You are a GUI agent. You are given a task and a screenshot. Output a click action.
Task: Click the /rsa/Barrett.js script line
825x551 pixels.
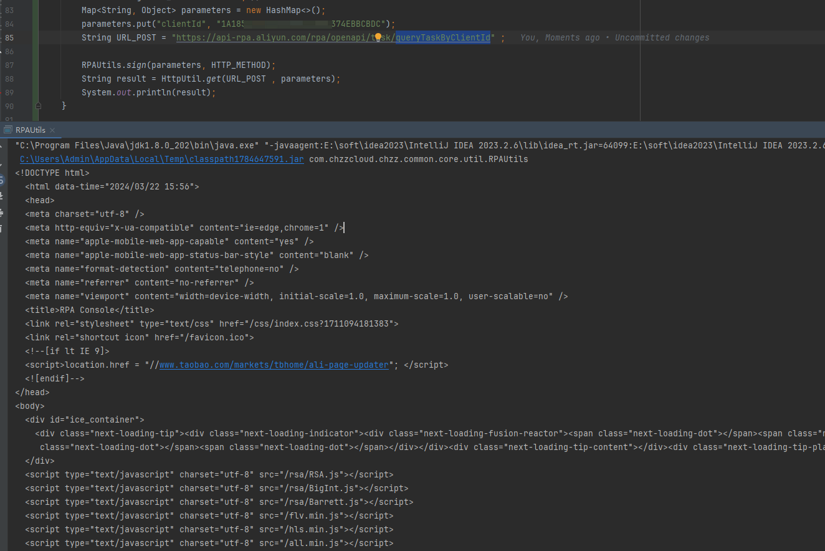pyautogui.click(x=219, y=502)
